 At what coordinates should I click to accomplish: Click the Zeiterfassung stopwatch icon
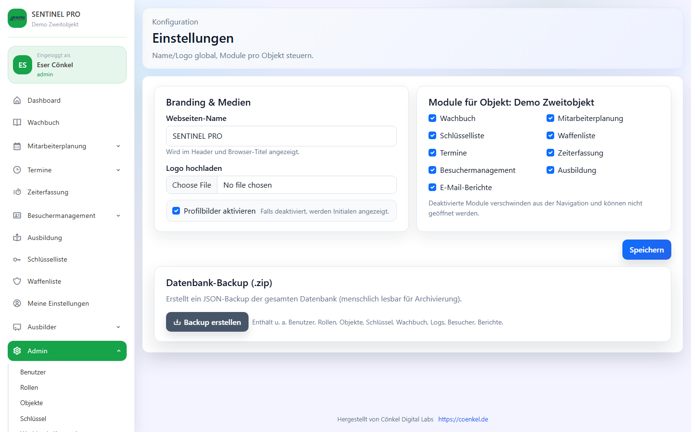pyautogui.click(x=17, y=192)
